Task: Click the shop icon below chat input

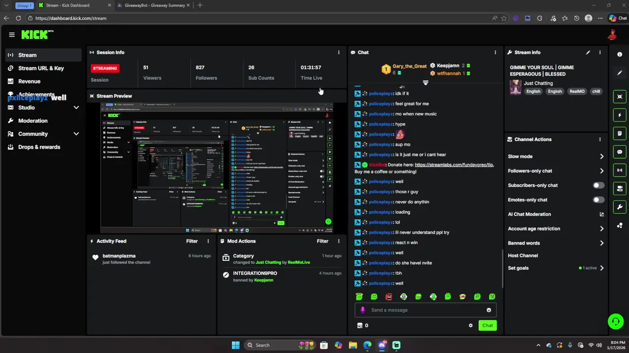Action: click(360, 326)
